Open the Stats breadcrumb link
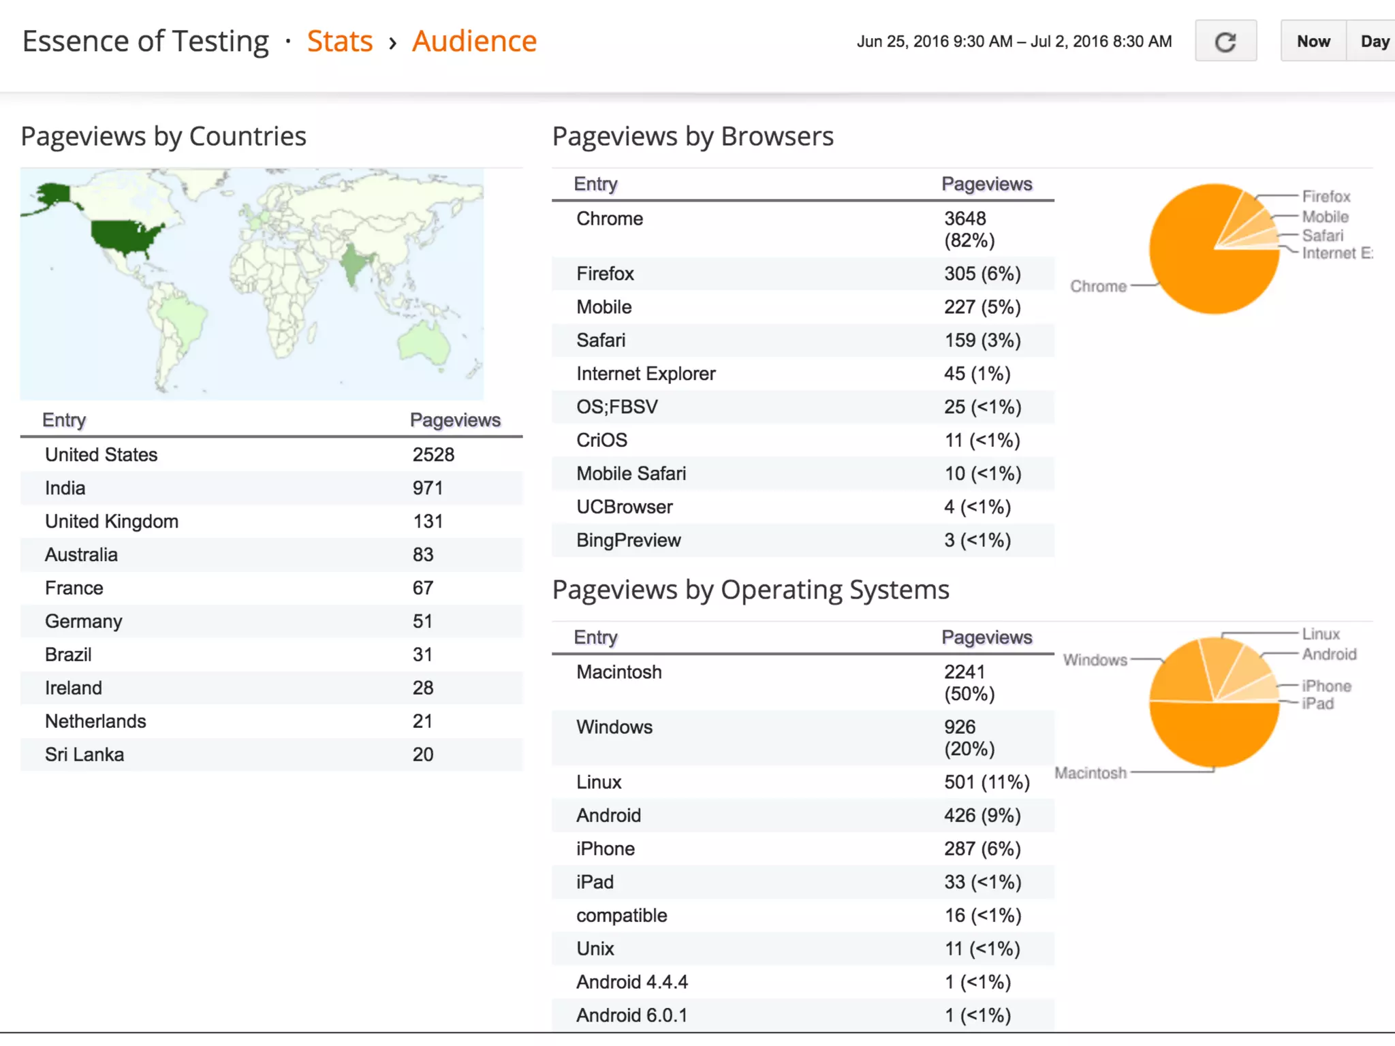Viewport: 1395px width, 1046px height. [340, 41]
